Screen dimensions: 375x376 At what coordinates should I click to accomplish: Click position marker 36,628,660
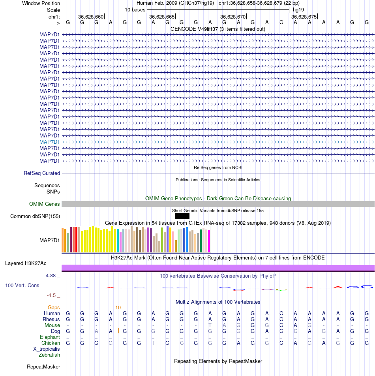[x=91, y=17]
